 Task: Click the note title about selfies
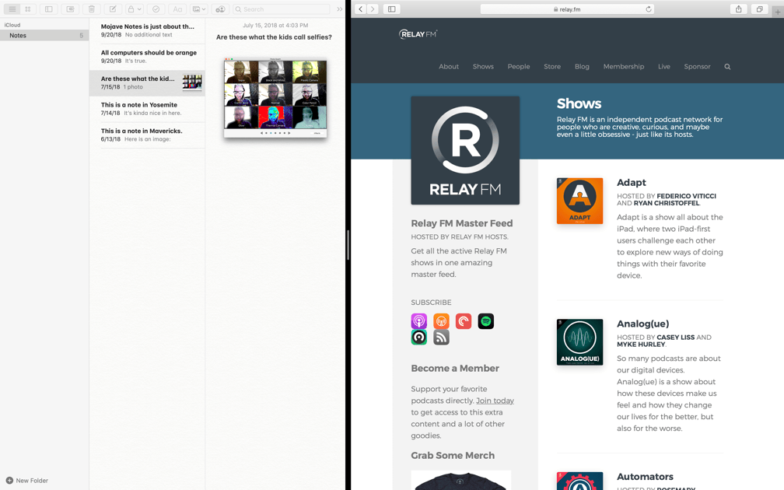click(274, 37)
